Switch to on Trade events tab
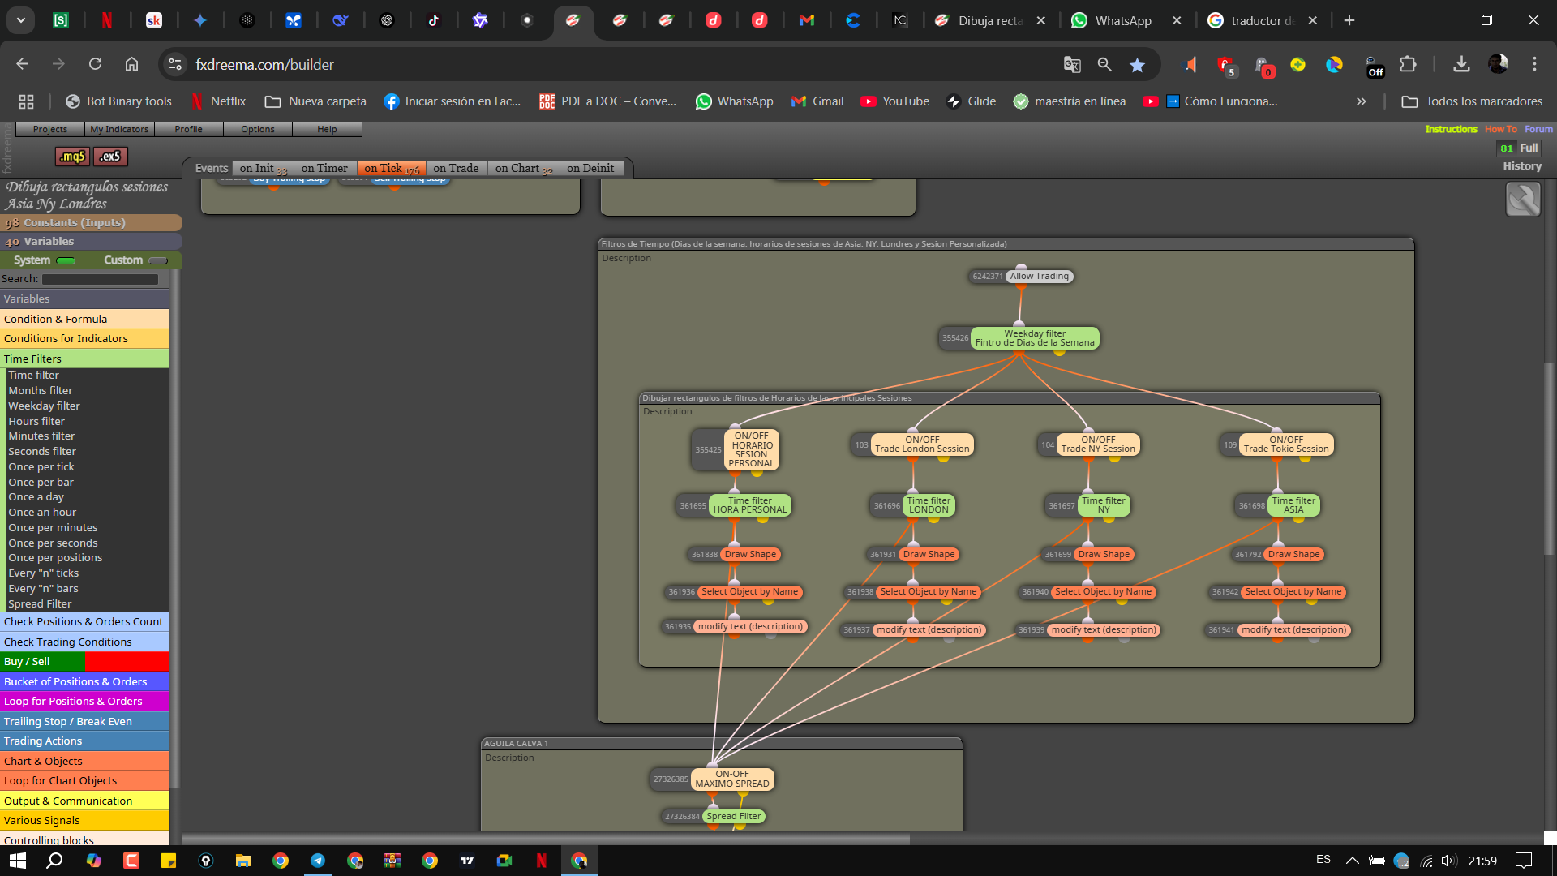This screenshot has height=876, width=1557. point(456,168)
